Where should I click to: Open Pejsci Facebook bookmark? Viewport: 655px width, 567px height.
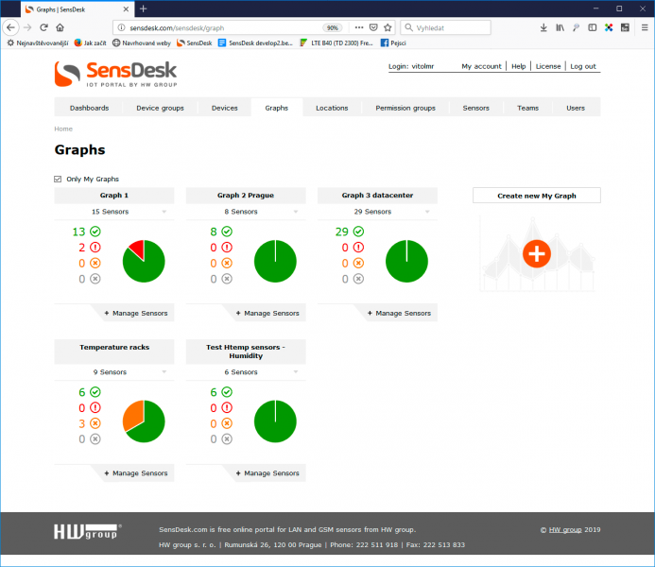point(393,43)
